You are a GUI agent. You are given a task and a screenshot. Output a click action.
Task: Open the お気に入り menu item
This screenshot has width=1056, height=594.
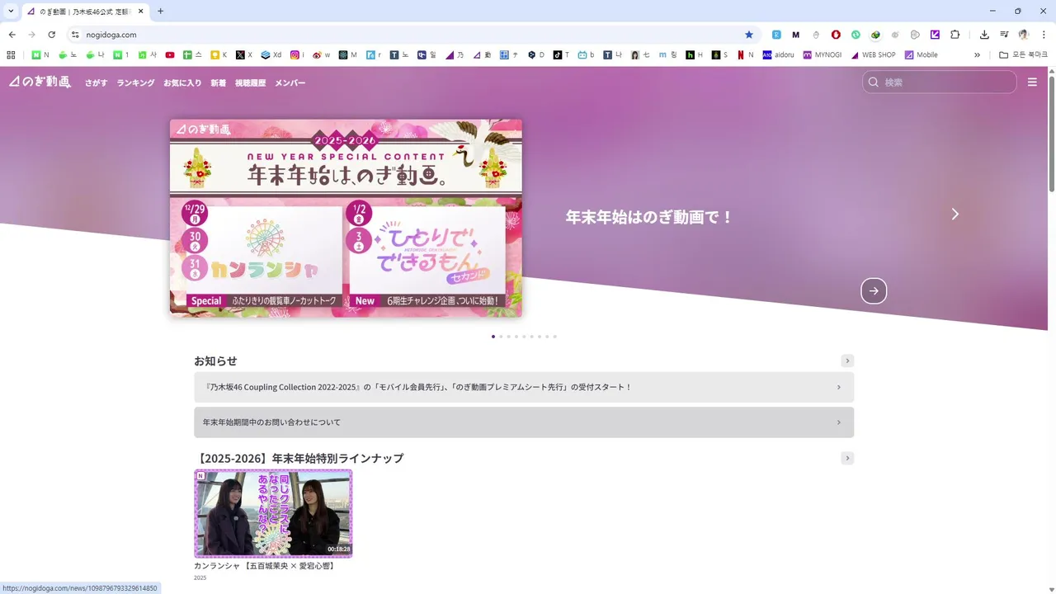(x=182, y=82)
